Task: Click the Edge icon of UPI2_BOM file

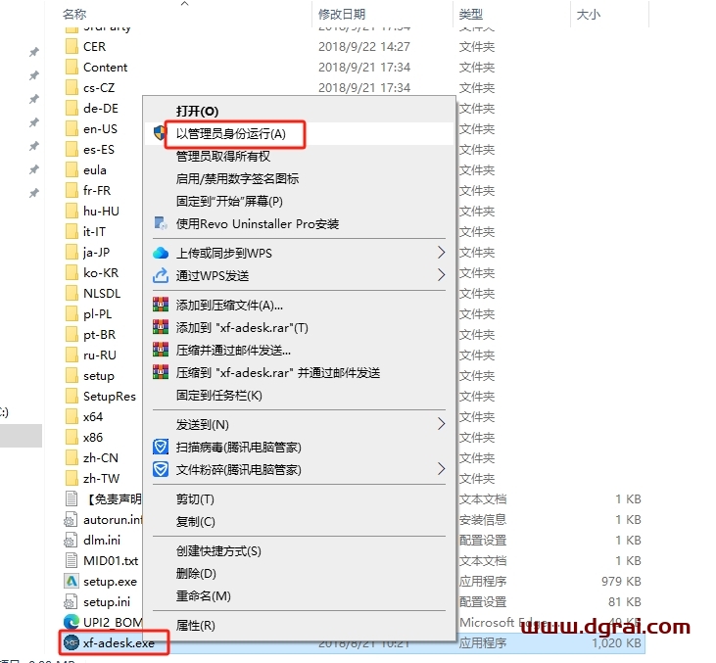Action: (72, 622)
